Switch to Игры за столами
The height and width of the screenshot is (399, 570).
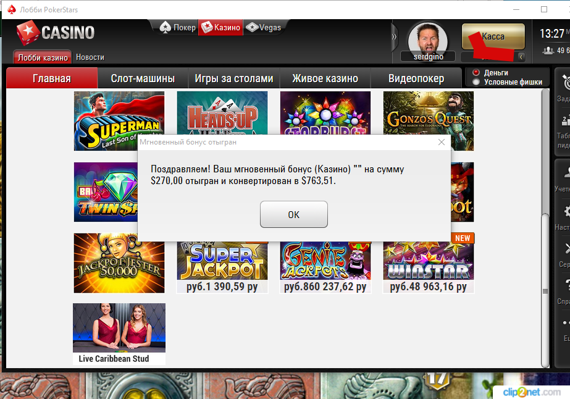(234, 78)
